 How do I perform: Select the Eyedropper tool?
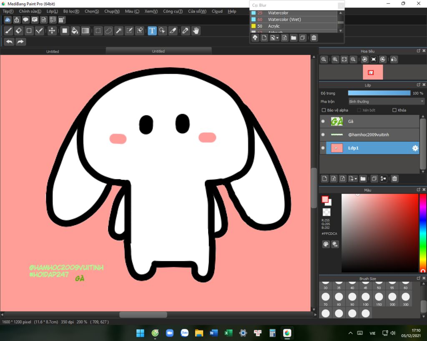tap(186, 31)
